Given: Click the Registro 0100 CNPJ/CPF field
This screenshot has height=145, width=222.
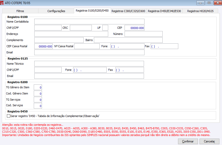Looking at the screenshot, I should pos(48,28).
